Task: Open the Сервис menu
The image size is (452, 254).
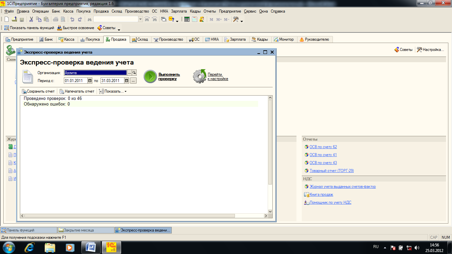Action: coord(250,11)
